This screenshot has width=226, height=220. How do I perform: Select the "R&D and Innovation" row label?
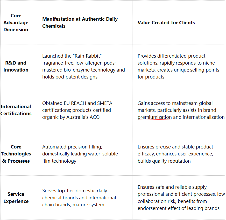pos(16,66)
